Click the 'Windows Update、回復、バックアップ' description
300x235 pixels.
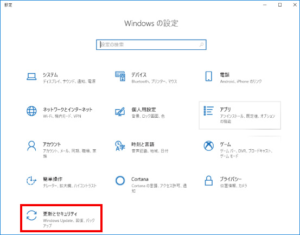point(69,223)
